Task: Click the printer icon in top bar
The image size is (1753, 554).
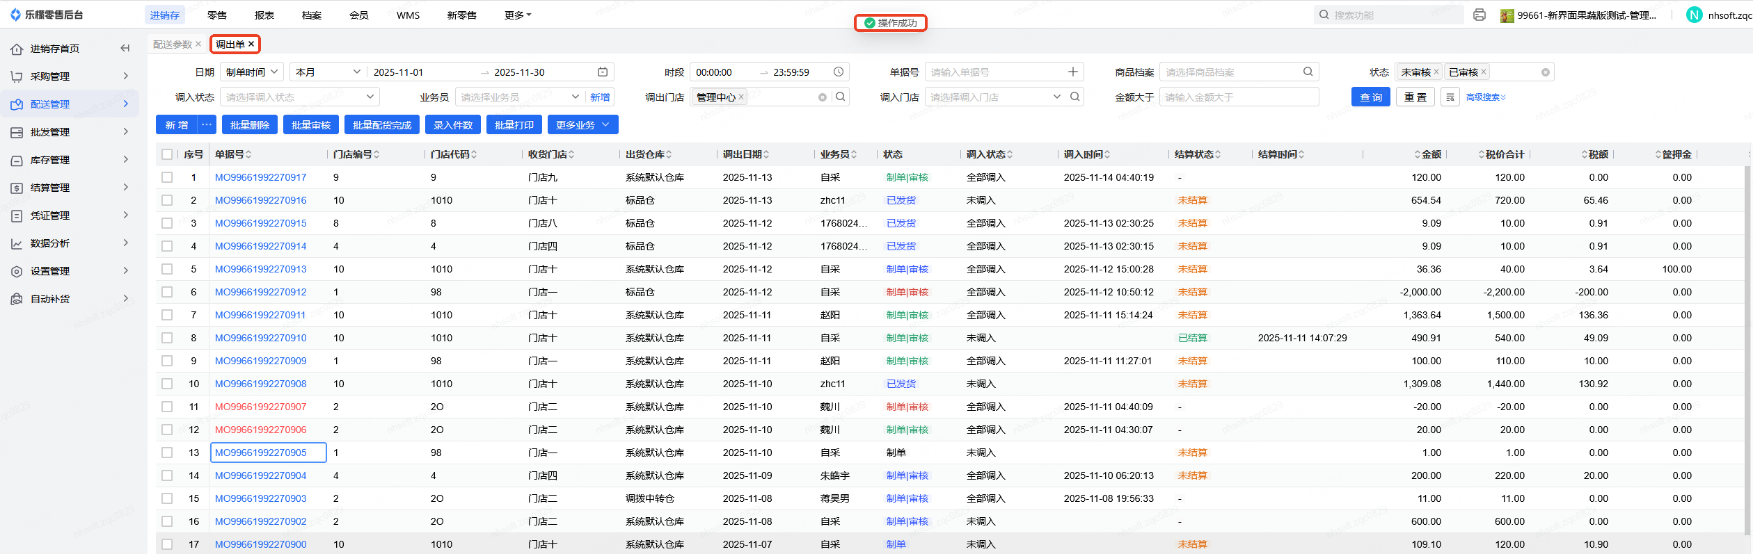Action: coord(1480,15)
